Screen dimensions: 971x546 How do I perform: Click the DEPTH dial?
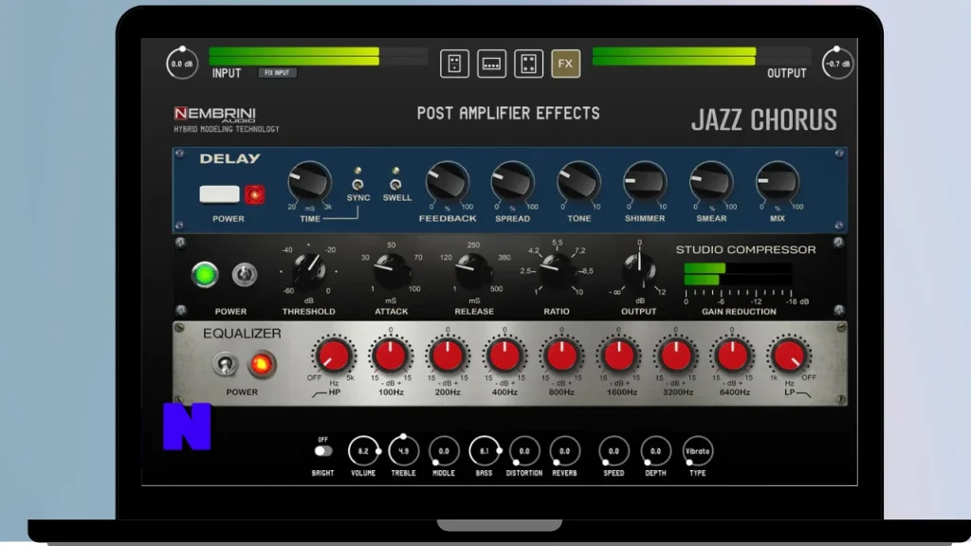click(656, 450)
